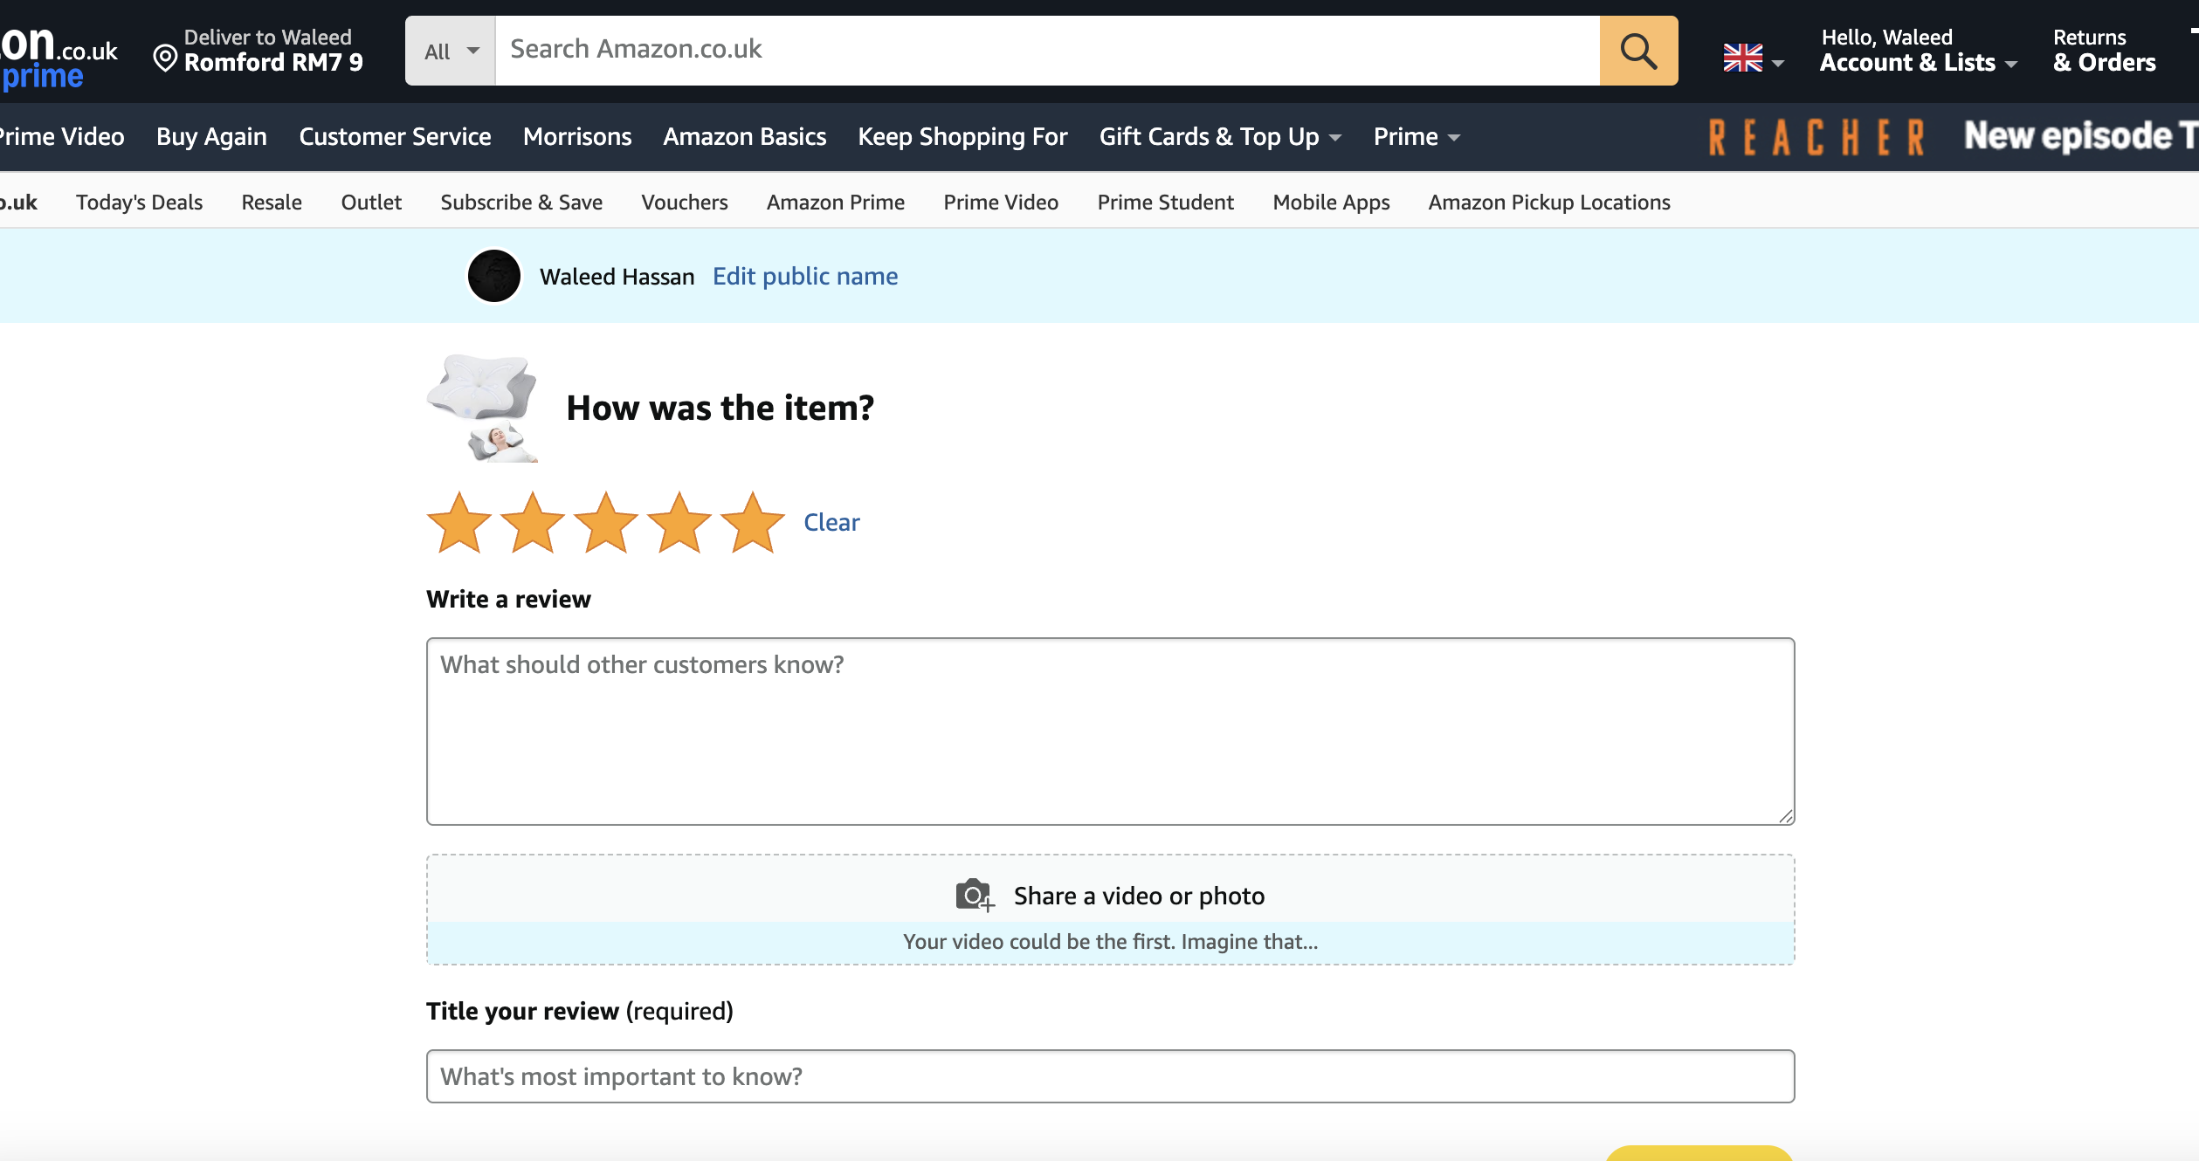Click Clear to reset star rating

pos(831,522)
